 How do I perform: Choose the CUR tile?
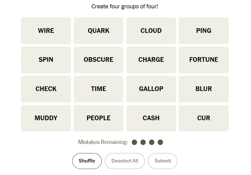pyautogui.click(x=204, y=118)
